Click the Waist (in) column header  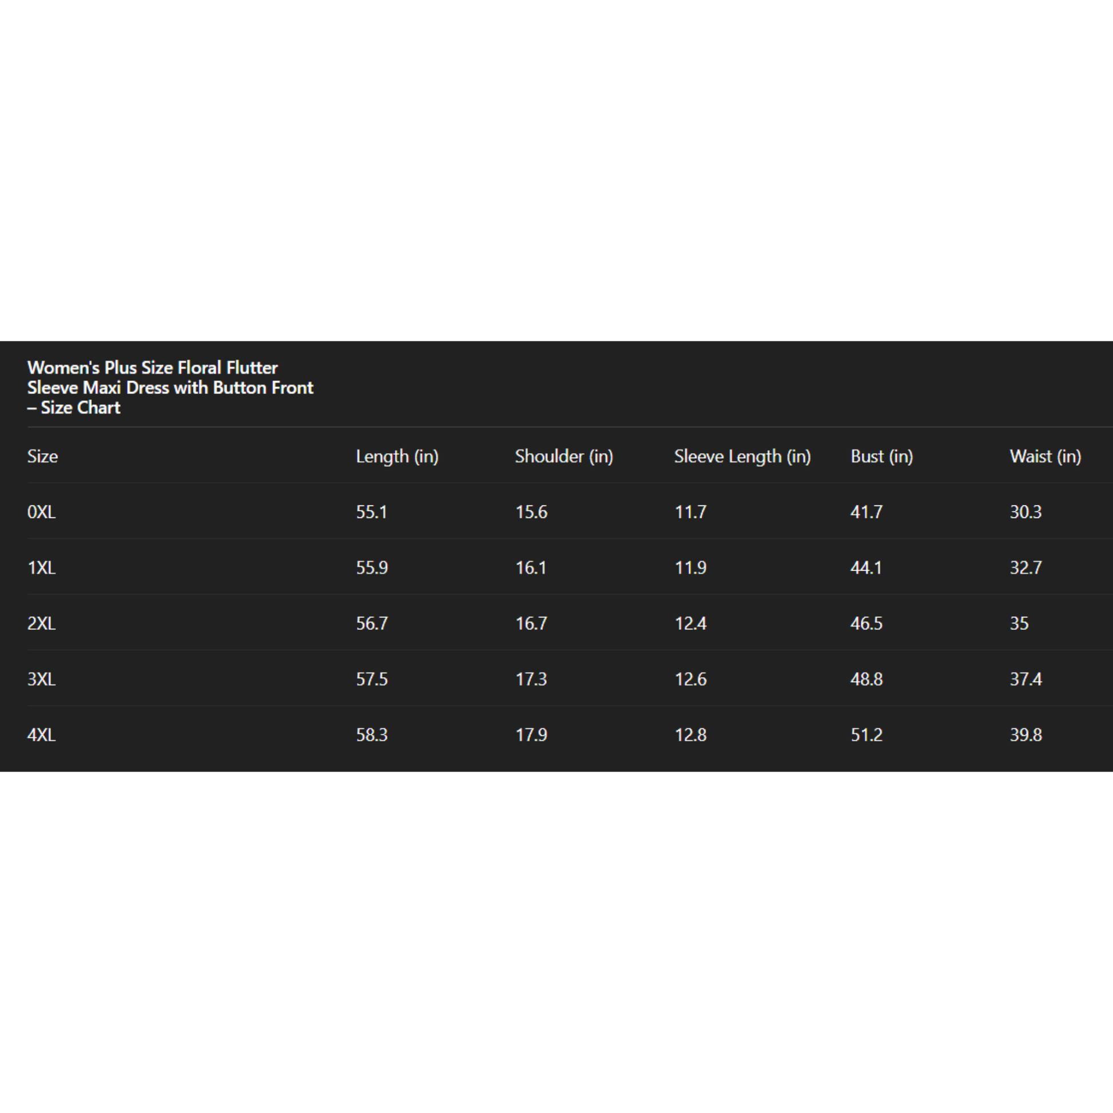[x=1045, y=456]
